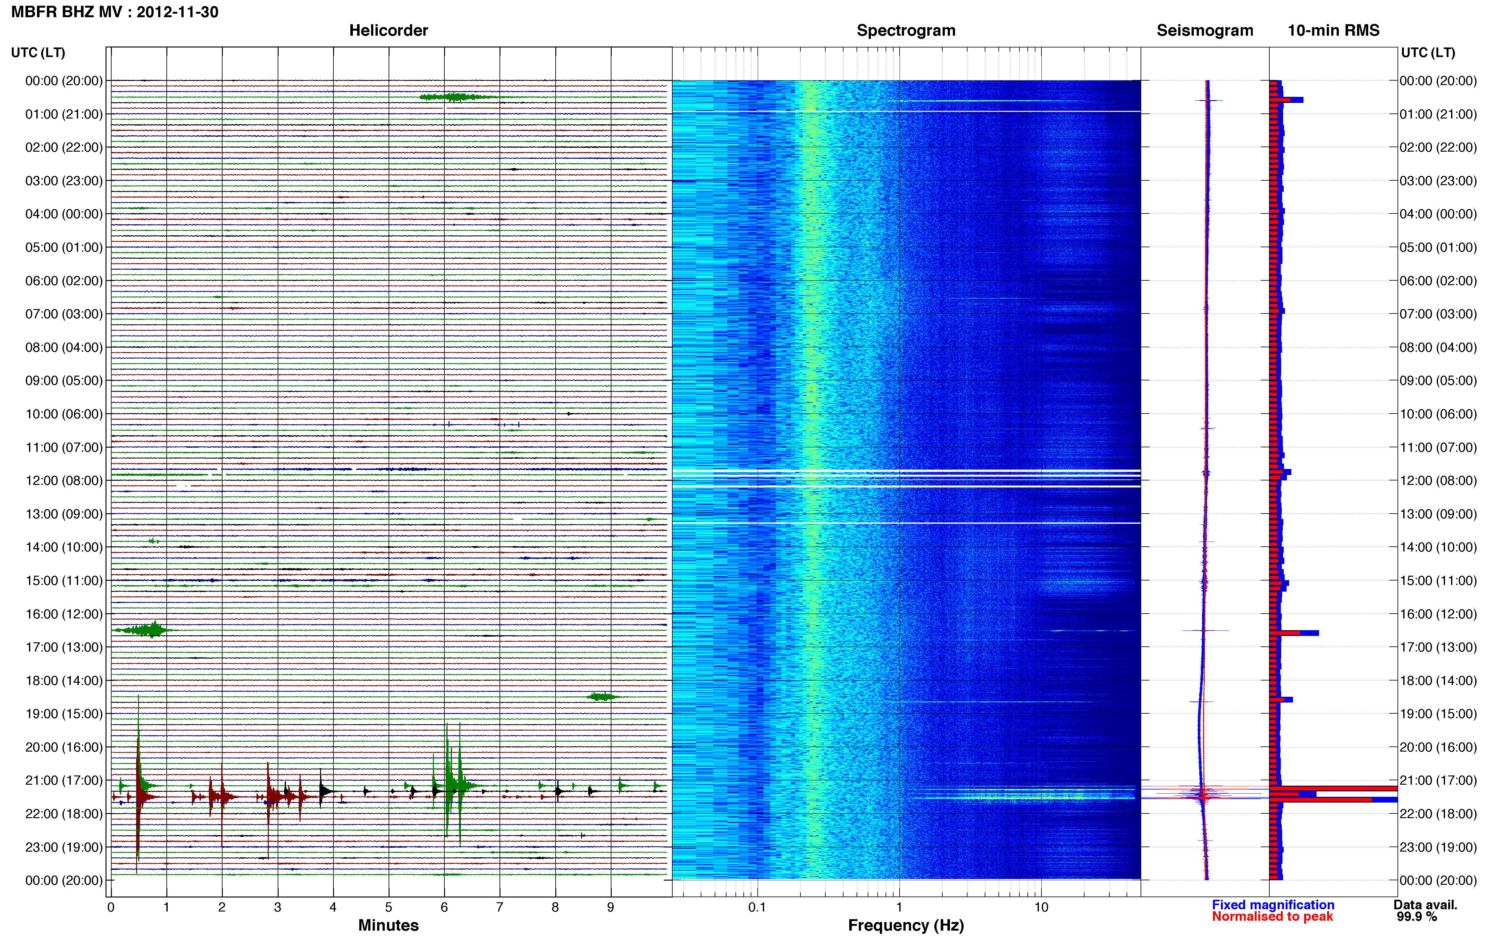Click the left-axis time label 11:00 (07:00)
Viewport: 1511px width, 944px height.
tap(64, 448)
